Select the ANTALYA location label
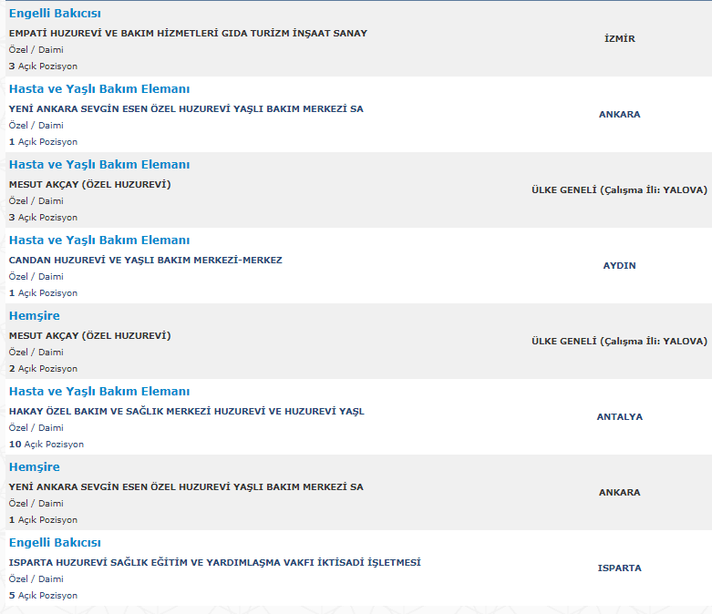The width and height of the screenshot is (712, 614). click(x=619, y=416)
